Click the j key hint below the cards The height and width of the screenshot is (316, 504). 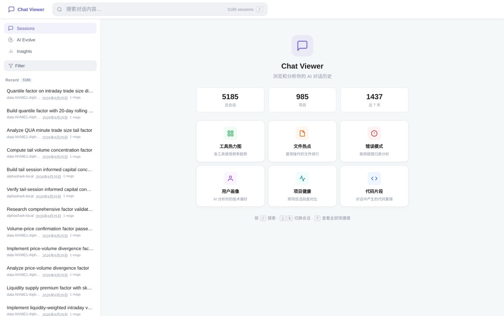283,218
